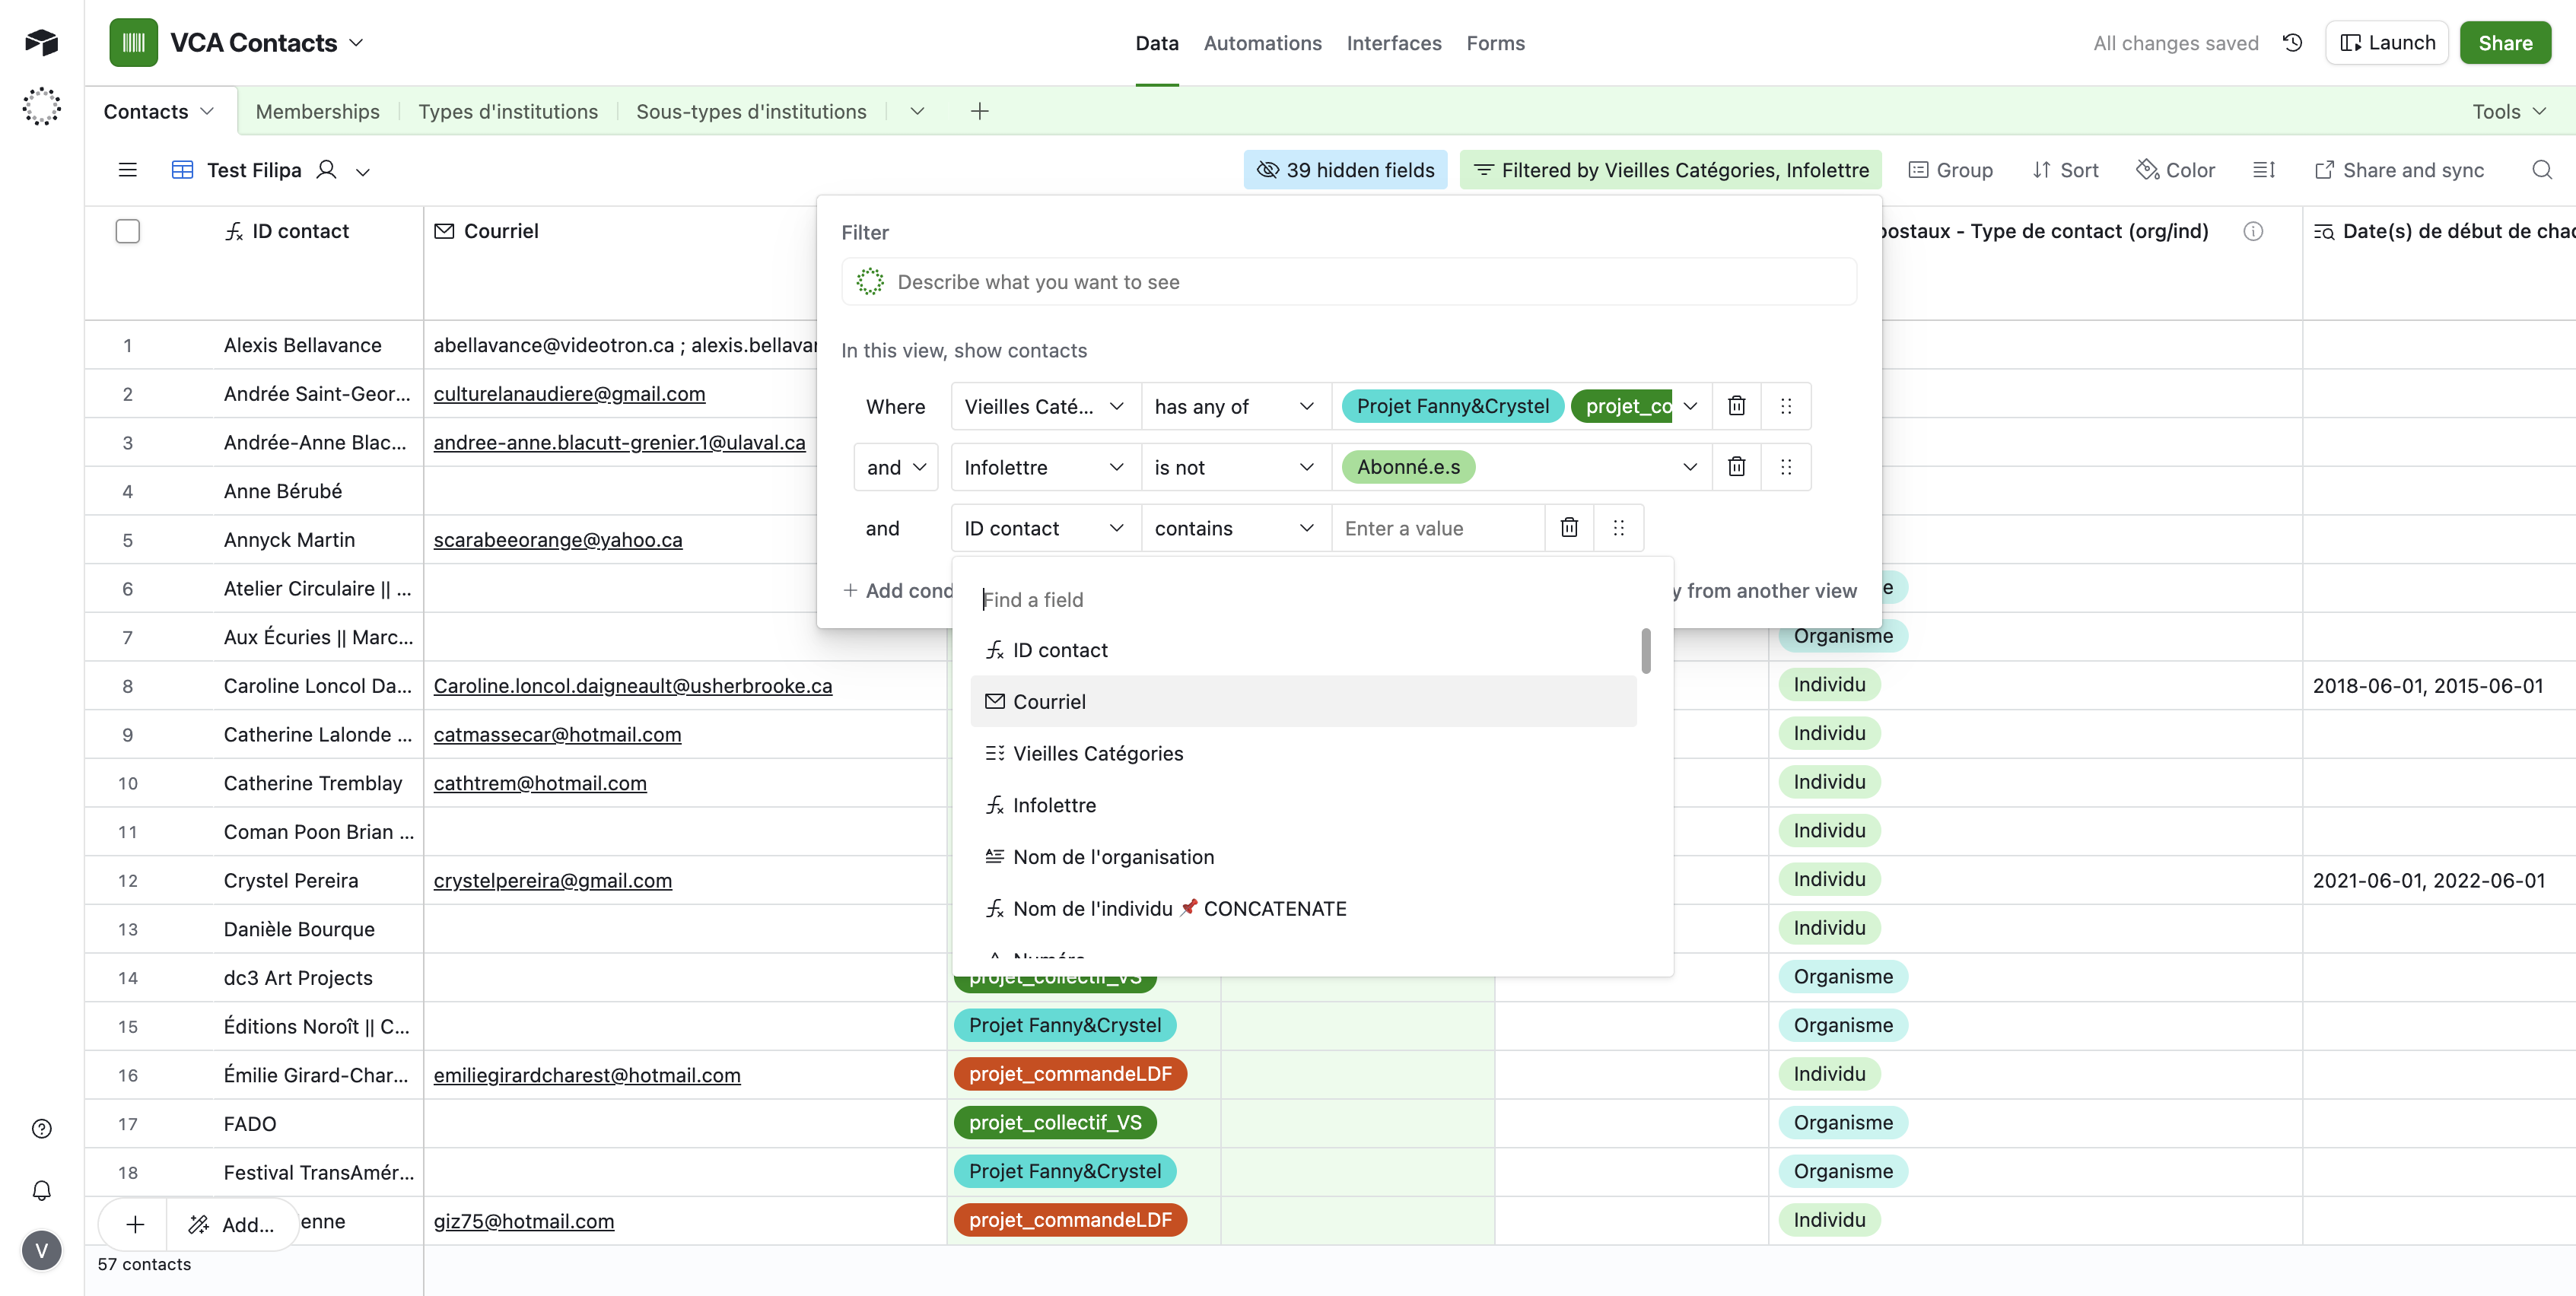Image resolution: width=2576 pixels, height=1296 pixels.
Task: Click the green Share button
Action: coord(2504,43)
